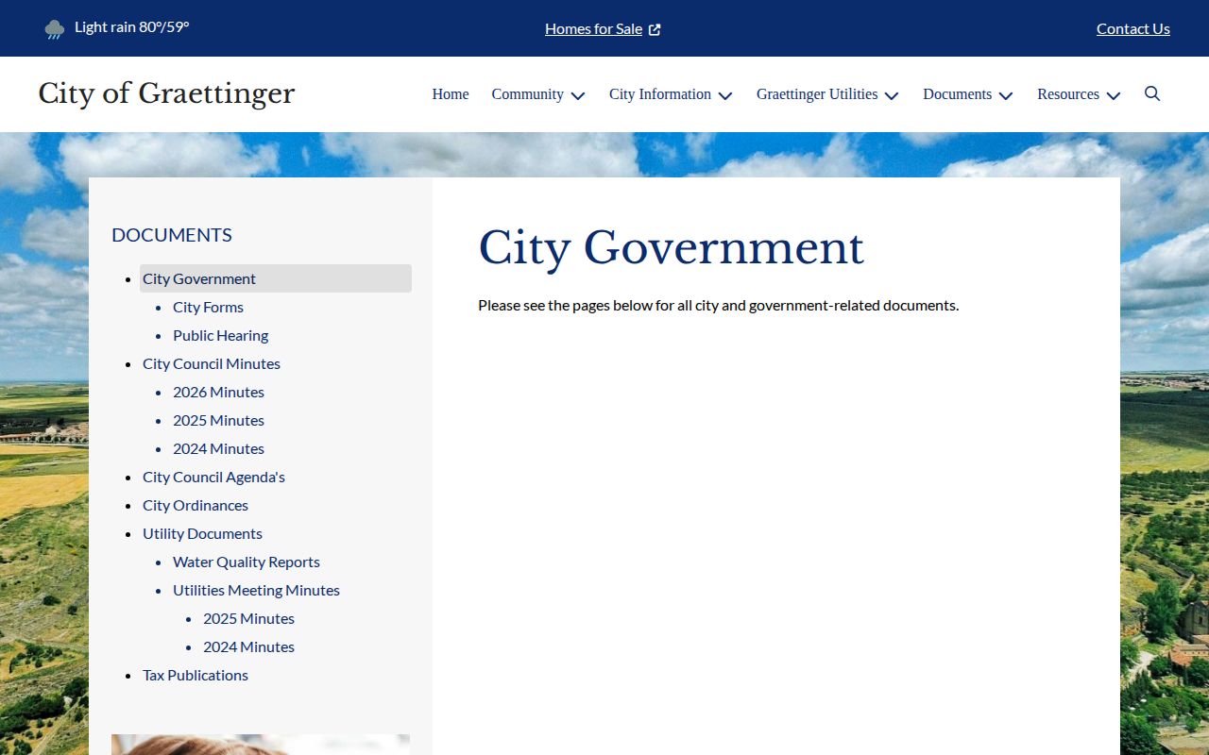Viewport: 1209px width, 755px height.
Task: Click the City Government page heading
Action: [x=671, y=248]
